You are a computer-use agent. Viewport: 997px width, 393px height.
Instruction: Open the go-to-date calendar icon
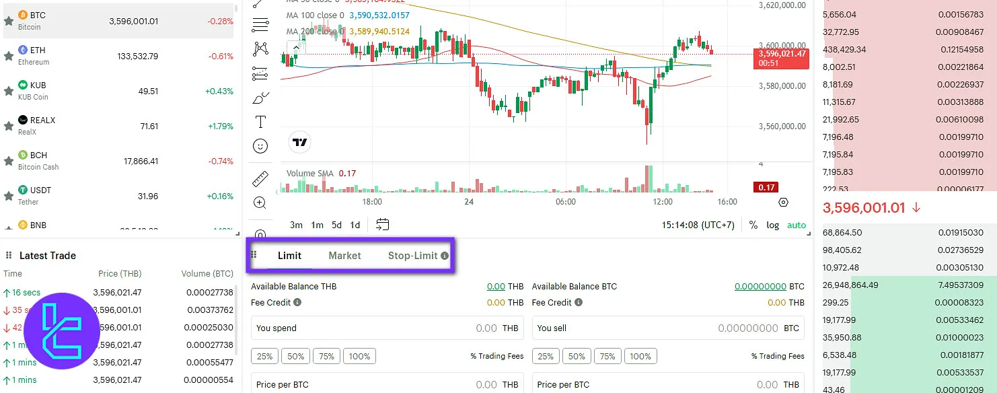pyautogui.click(x=383, y=225)
